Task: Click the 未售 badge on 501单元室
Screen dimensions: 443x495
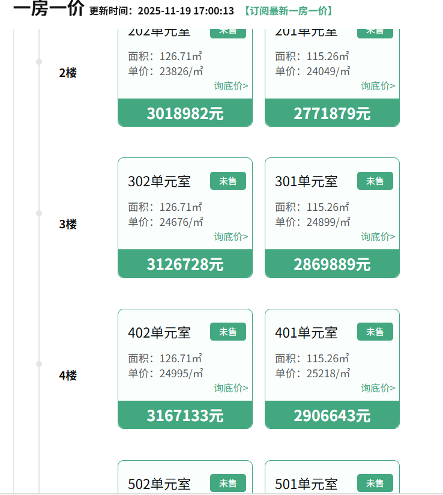Action: click(x=375, y=483)
